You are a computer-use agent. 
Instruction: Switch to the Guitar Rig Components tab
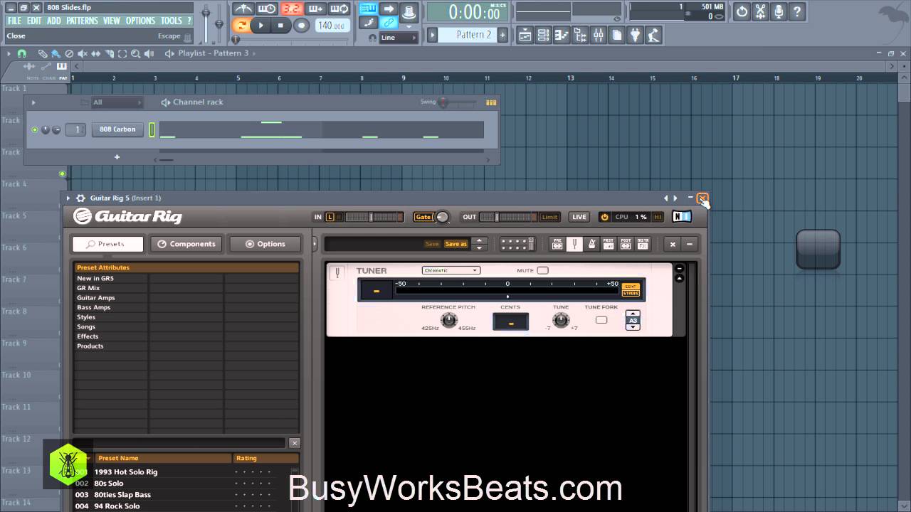(186, 244)
